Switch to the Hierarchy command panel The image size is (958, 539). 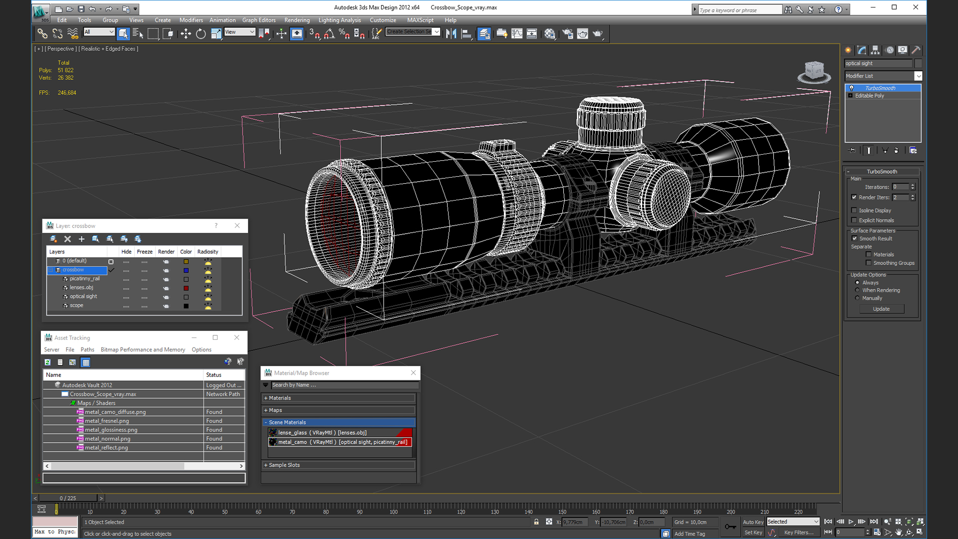[x=875, y=50]
